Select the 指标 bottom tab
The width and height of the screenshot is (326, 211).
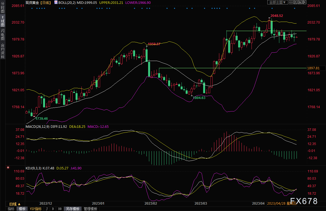[11, 209]
